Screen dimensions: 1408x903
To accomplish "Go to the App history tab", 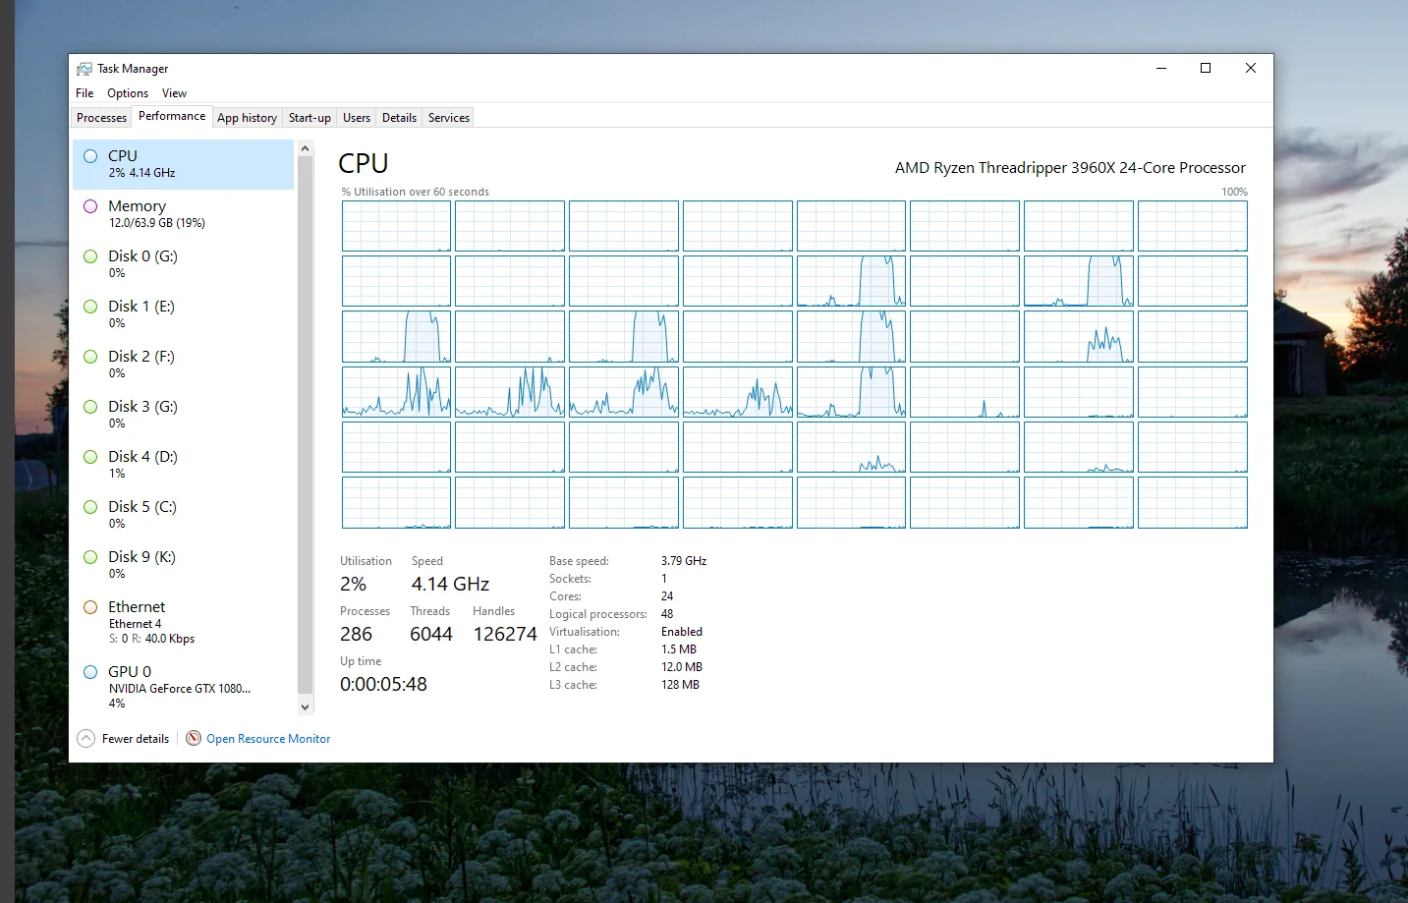I will coord(247,118).
